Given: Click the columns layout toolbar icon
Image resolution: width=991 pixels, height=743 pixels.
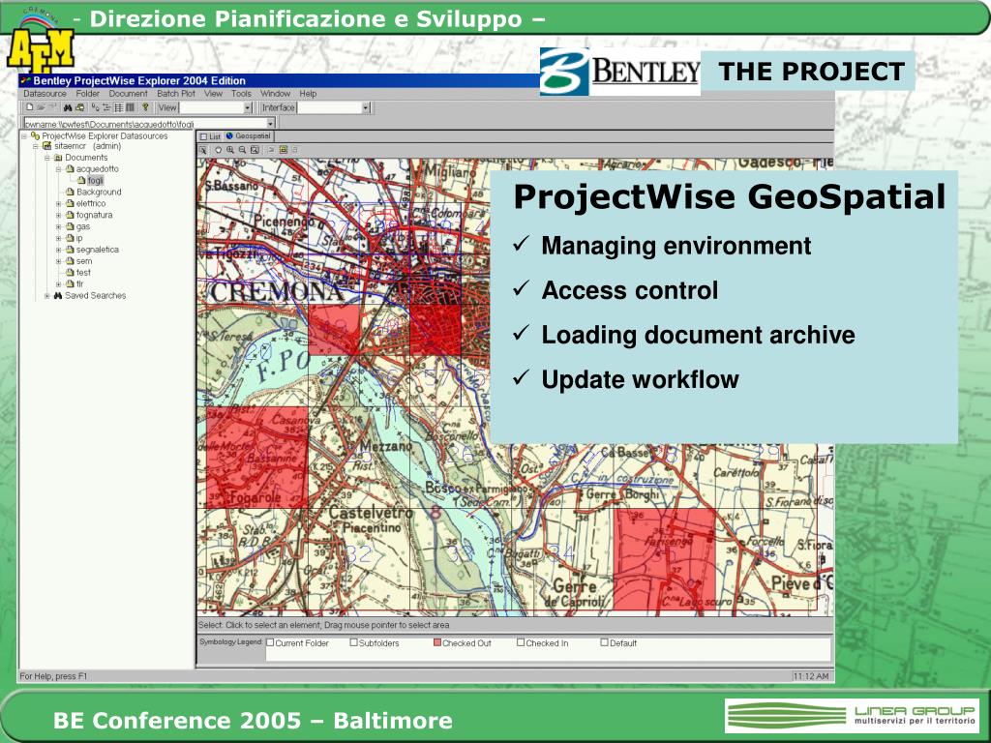Looking at the screenshot, I should pyautogui.click(x=130, y=107).
